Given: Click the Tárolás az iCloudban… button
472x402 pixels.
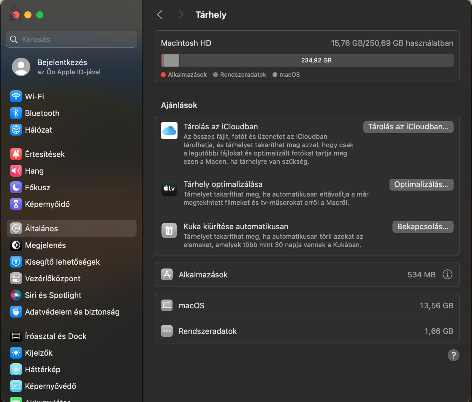Looking at the screenshot, I should [x=408, y=127].
